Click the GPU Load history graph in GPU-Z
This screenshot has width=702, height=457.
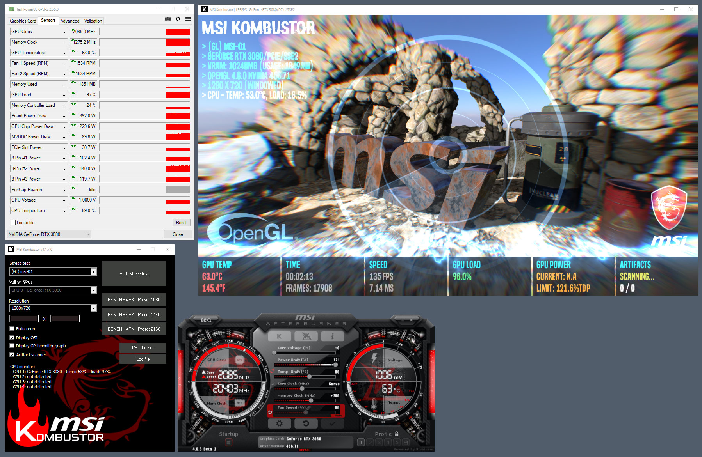coord(145,95)
